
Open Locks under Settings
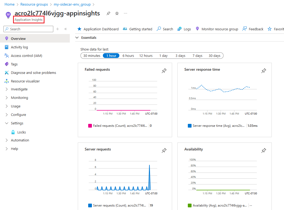[21, 132]
